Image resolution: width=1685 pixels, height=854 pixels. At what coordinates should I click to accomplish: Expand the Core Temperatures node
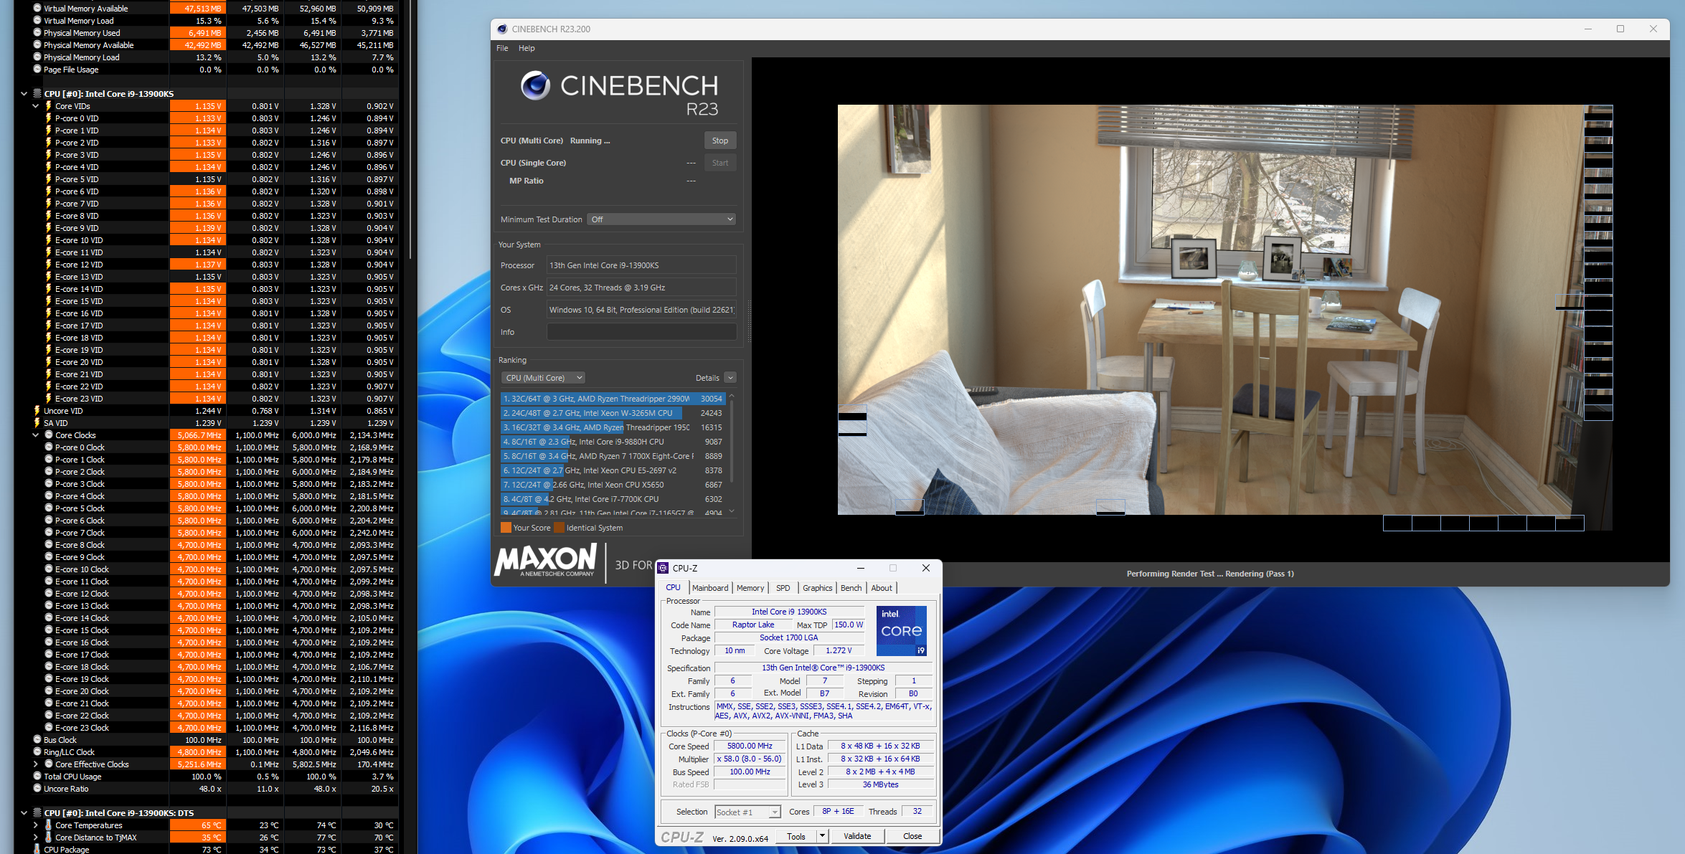[x=35, y=825]
